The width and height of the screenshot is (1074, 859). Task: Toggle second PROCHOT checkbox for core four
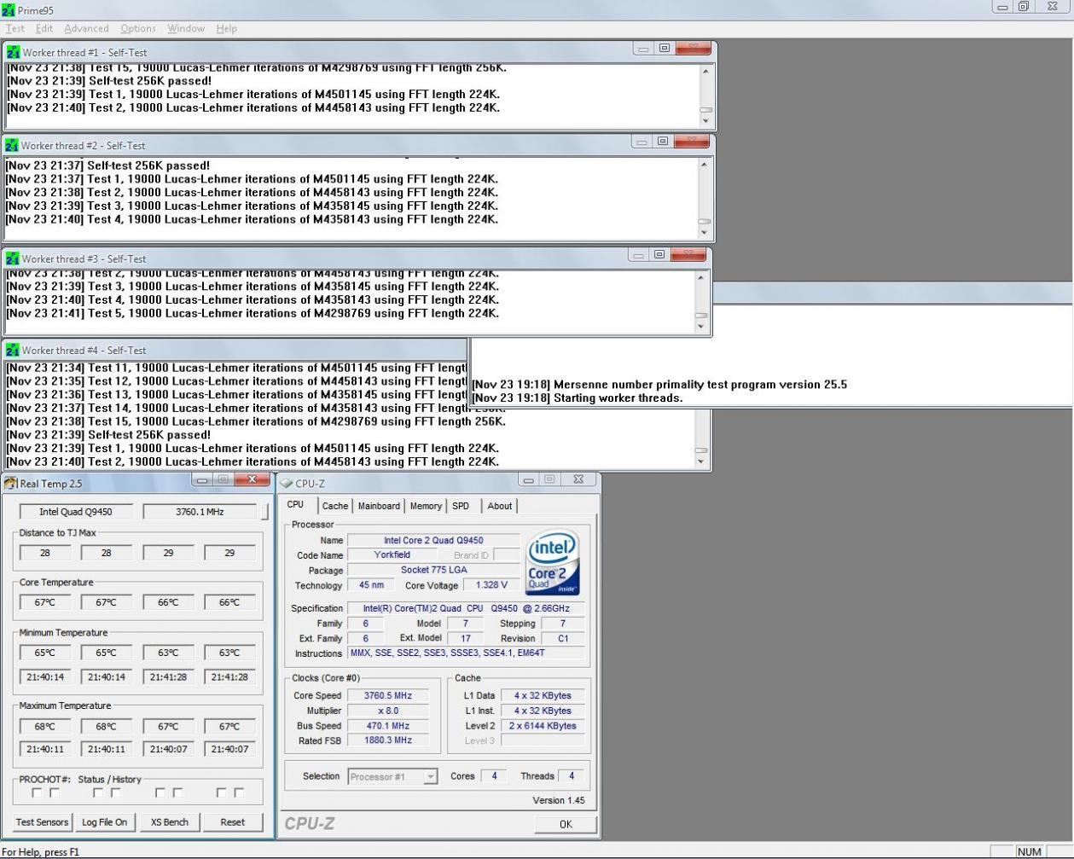[239, 792]
